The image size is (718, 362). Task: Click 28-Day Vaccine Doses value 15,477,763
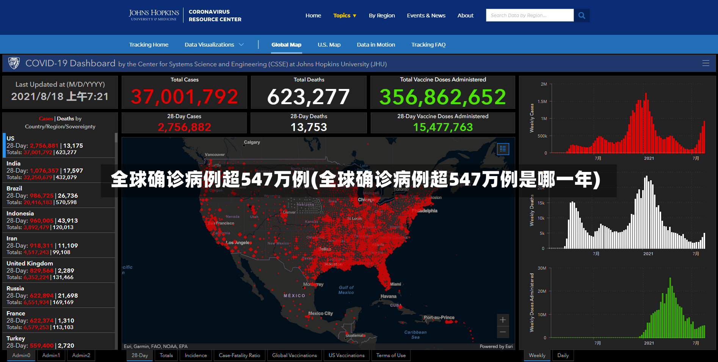443,127
